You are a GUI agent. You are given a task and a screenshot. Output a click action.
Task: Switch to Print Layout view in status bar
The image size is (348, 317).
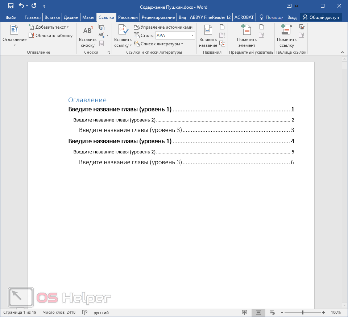[258, 312]
